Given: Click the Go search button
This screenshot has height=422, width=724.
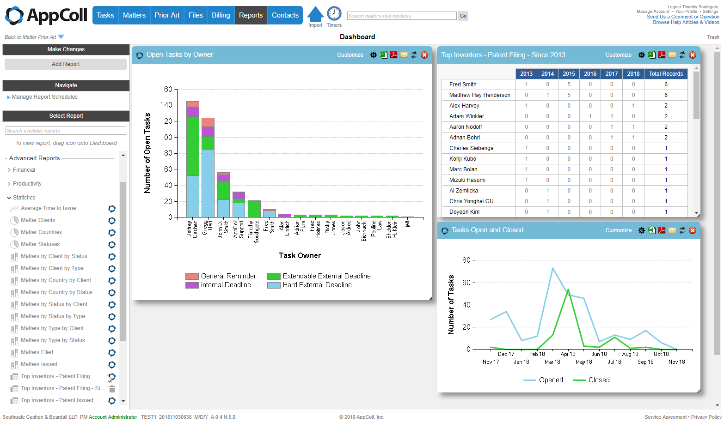Looking at the screenshot, I should 463,16.
